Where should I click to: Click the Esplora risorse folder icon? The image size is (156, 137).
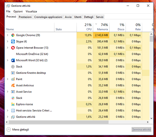pyautogui.click(x=13, y=104)
